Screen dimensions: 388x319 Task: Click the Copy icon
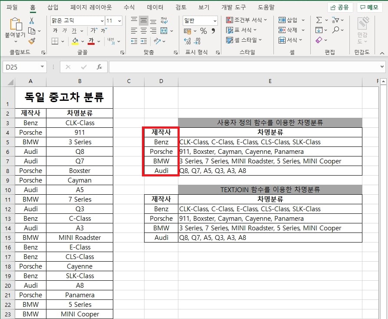(x=32, y=31)
